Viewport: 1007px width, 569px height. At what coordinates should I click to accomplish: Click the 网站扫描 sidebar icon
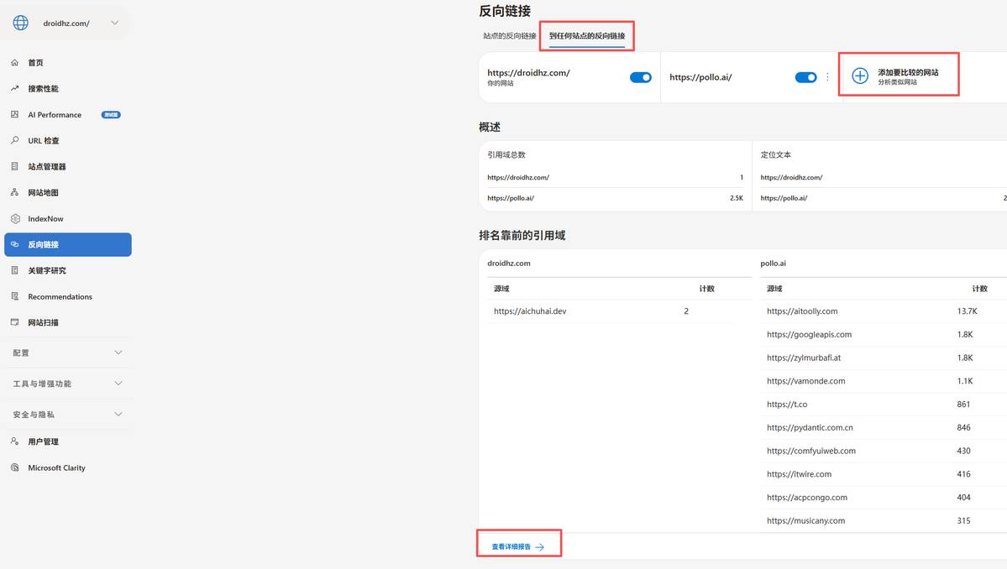click(x=15, y=322)
